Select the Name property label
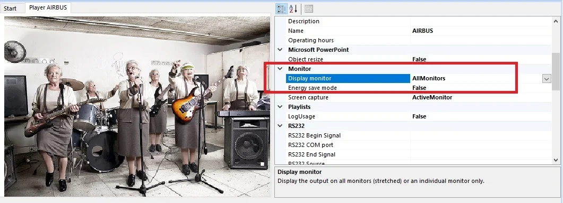 tap(296, 31)
